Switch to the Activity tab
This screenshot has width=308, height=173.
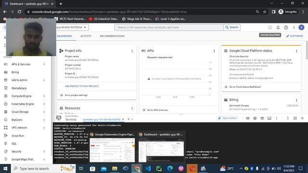86,36
